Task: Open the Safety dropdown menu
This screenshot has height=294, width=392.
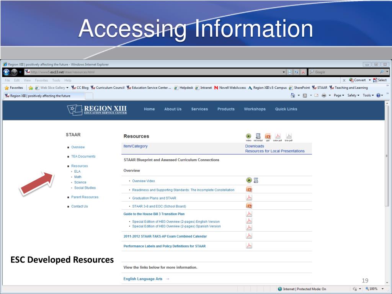Action: (353, 95)
